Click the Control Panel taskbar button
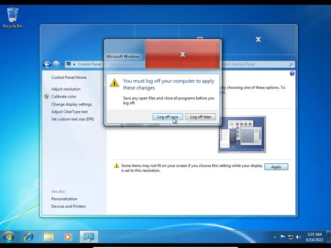 click(89, 237)
